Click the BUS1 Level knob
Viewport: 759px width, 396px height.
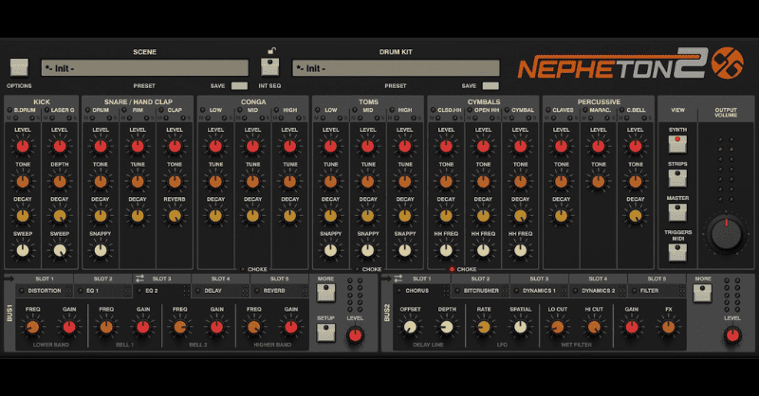click(x=355, y=334)
